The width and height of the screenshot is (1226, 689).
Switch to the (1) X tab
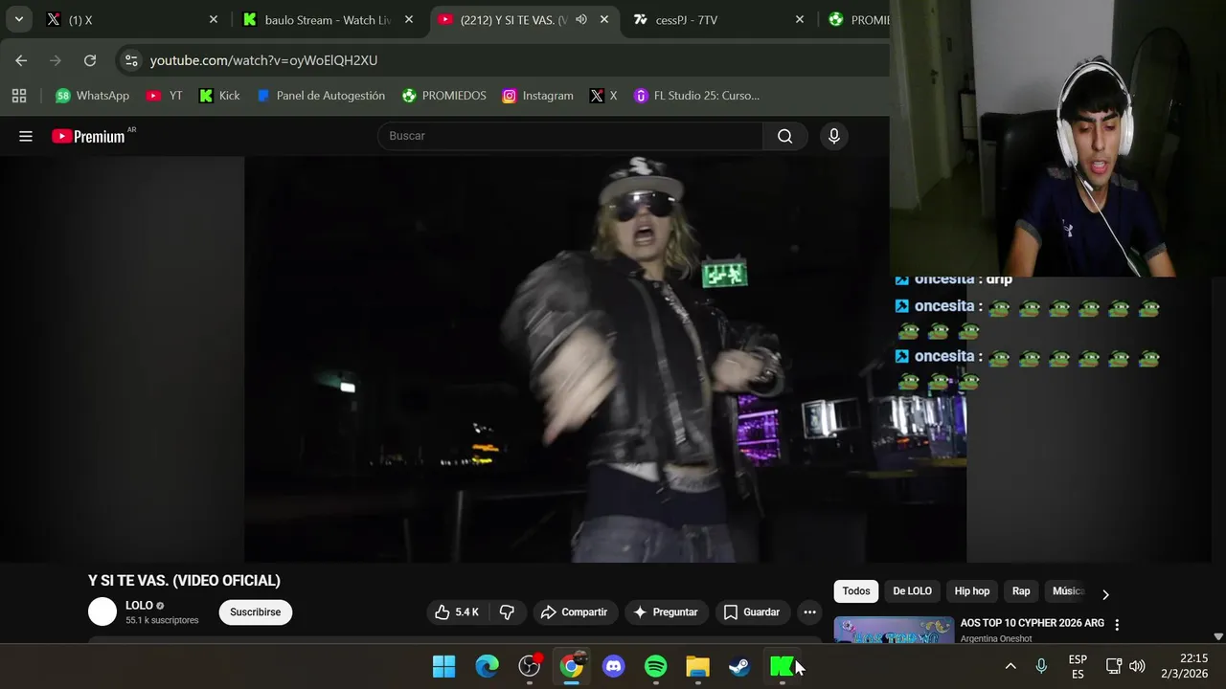(131, 19)
